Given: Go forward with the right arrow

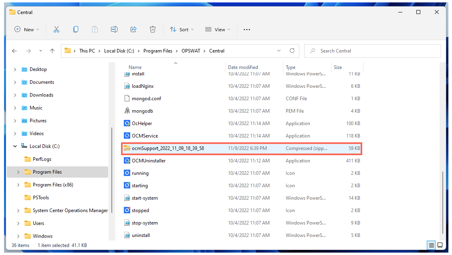Looking at the screenshot, I should pyautogui.click(x=28, y=51).
